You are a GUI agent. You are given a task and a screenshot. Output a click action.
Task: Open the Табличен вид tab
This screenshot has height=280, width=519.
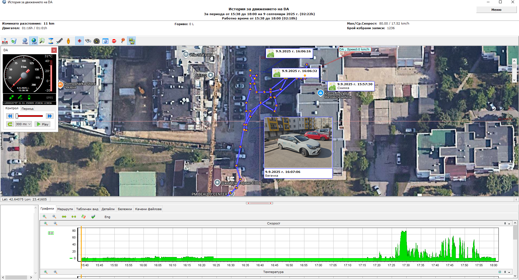point(87,209)
